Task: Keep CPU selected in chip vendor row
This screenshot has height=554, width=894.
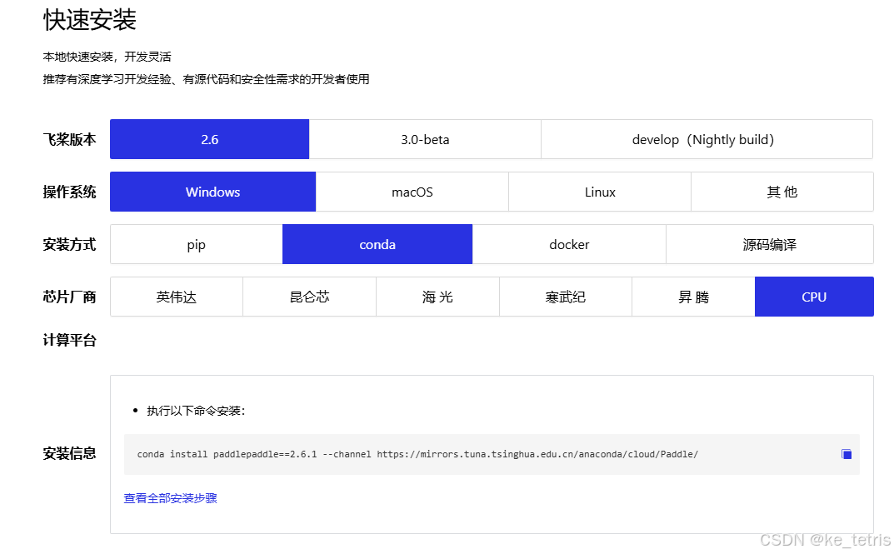Action: [814, 297]
